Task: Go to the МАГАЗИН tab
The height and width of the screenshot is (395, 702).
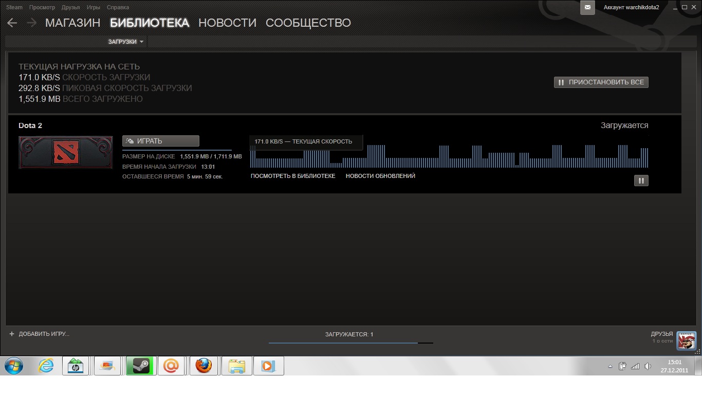Action: coord(73,23)
